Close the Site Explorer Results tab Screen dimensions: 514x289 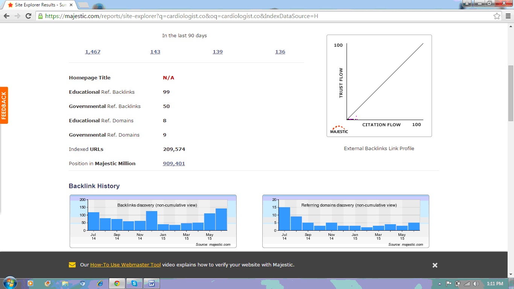pos(71,5)
